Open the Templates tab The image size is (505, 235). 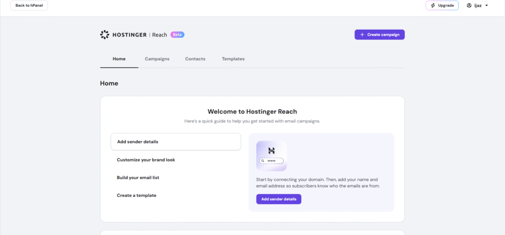click(233, 59)
